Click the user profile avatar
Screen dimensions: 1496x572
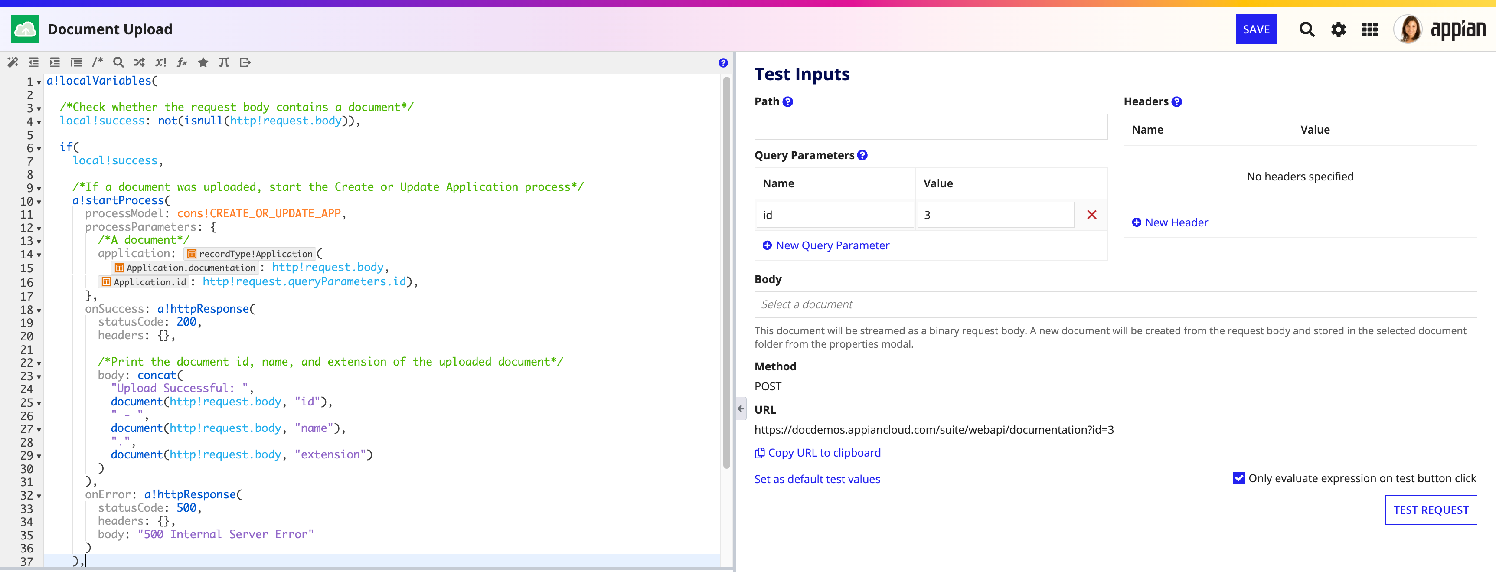tap(1408, 29)
